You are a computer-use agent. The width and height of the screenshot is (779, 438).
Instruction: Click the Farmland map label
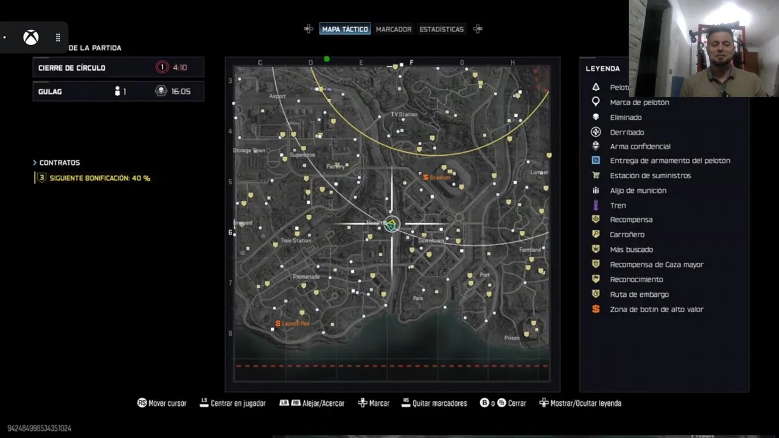point(530,249)
